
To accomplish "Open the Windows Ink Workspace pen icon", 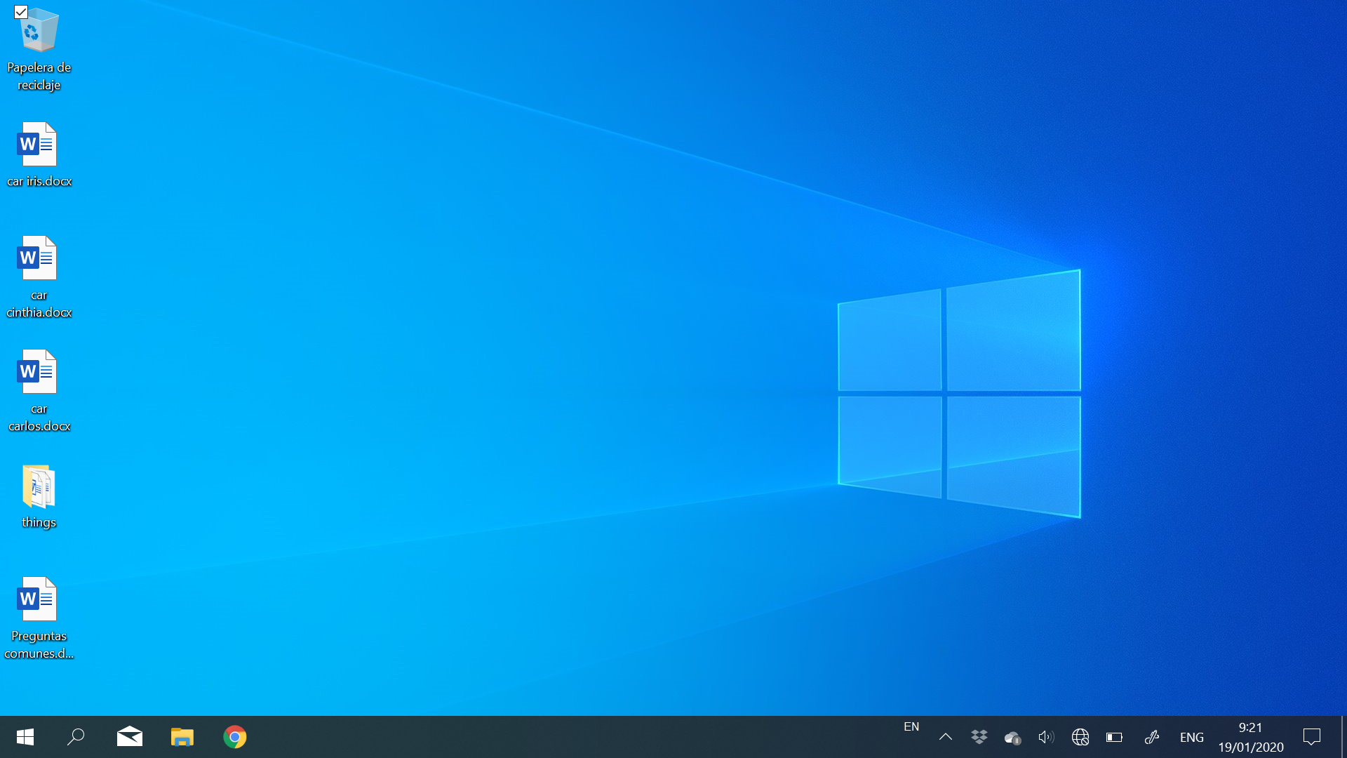I will (1152, 737).
